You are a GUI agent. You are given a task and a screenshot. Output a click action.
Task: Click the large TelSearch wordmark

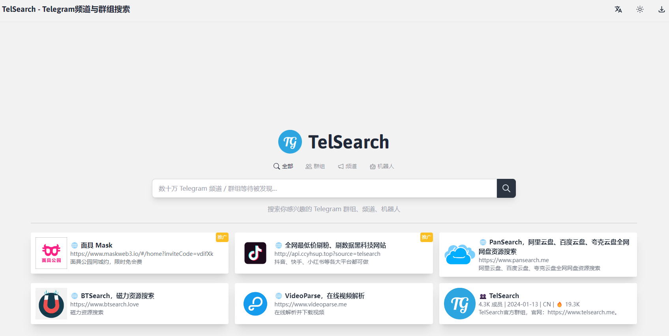pyautogui.click(x=349, y=142)
